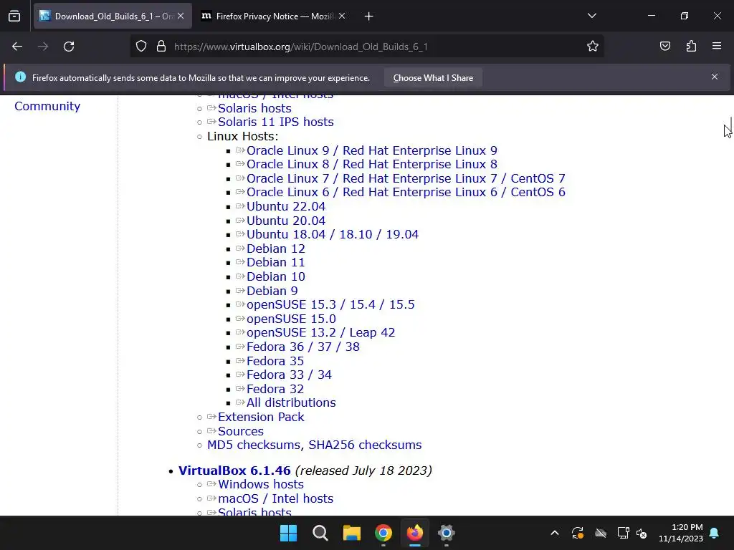Viewport: 734px width, 550px height.
Task: Bookmark this page with the star
Action: [x=593, y=47]
